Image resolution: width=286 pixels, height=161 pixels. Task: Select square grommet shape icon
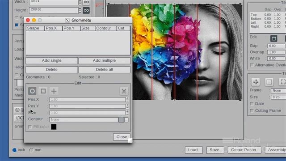[43, 91]
